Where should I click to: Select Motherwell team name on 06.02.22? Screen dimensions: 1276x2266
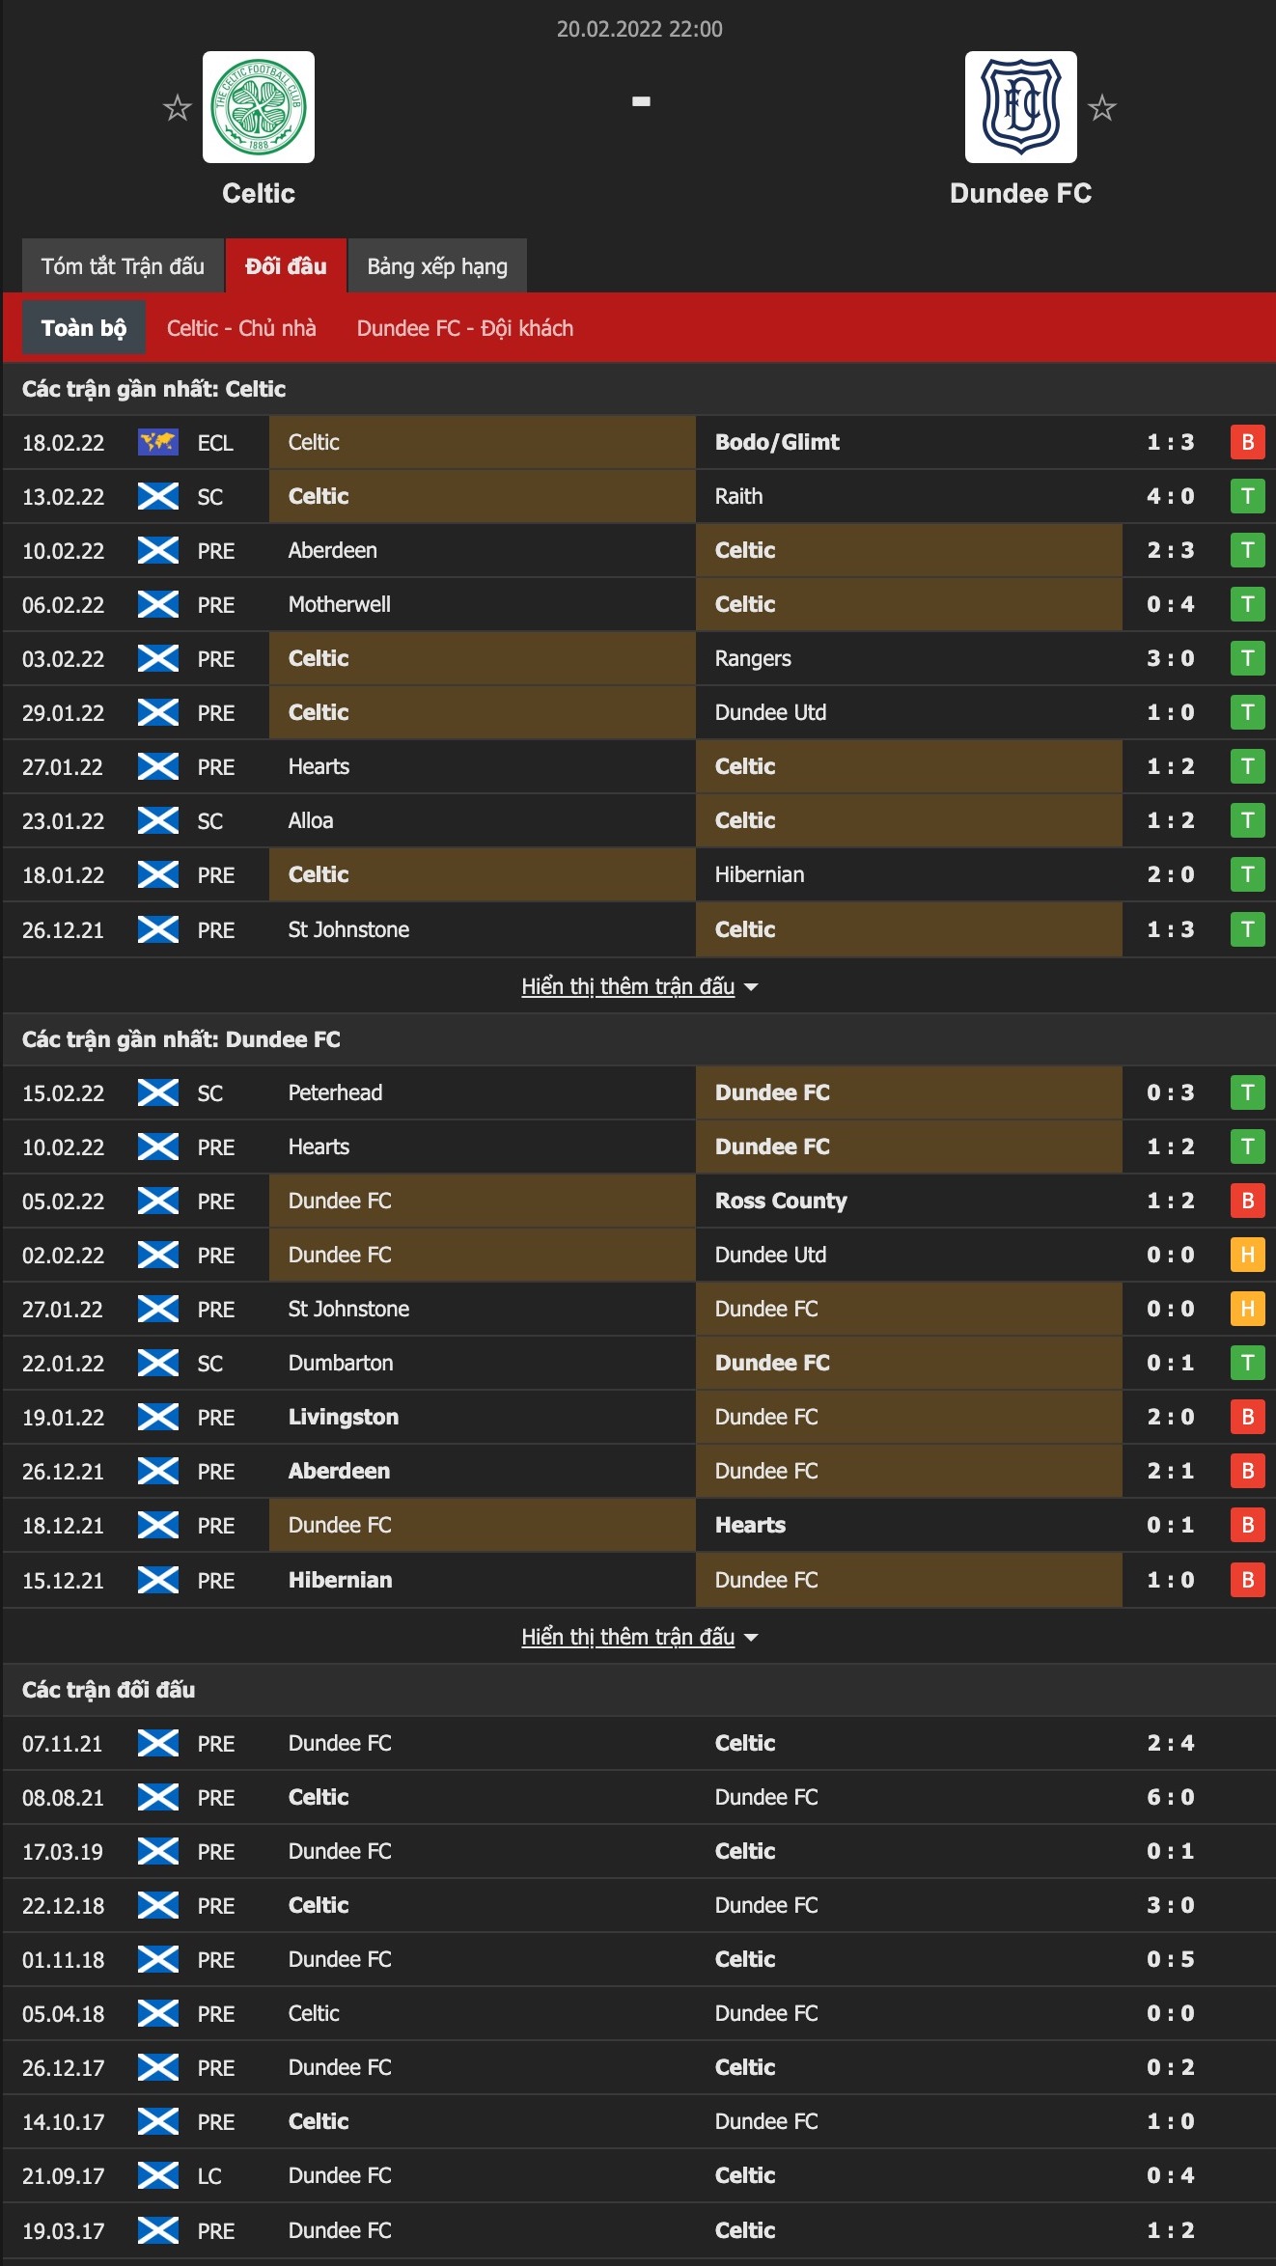[340, 604]
